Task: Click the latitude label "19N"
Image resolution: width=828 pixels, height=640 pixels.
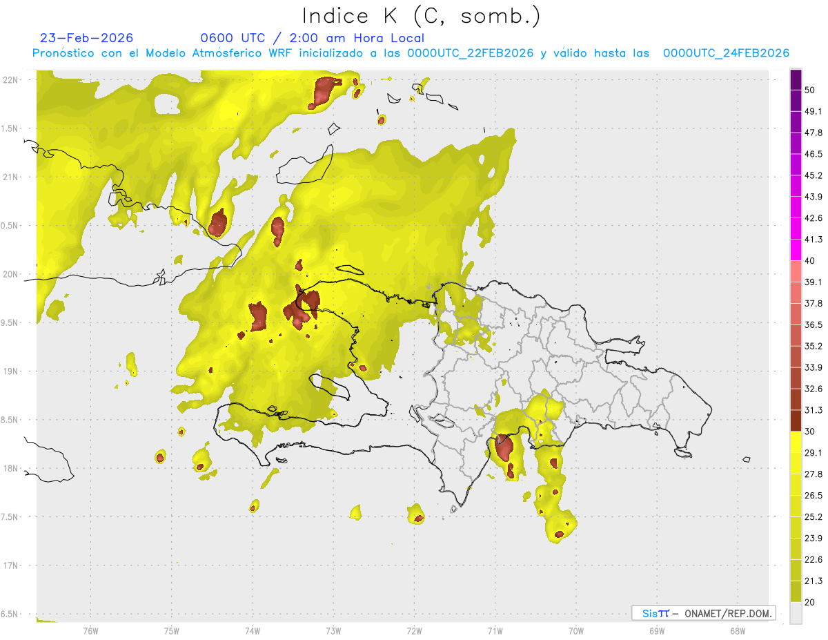Action: click(11, 371)
